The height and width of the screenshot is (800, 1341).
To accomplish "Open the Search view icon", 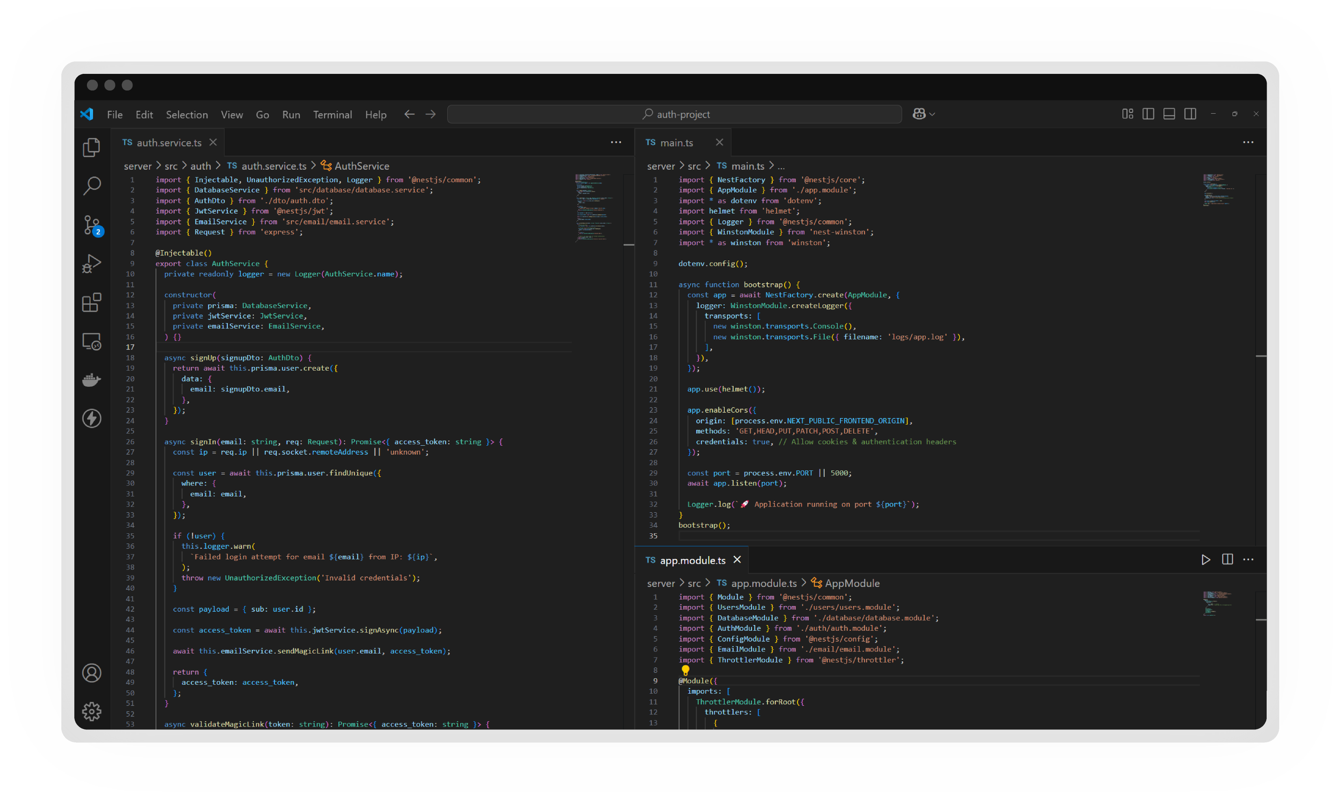I will tap(92, 186).
